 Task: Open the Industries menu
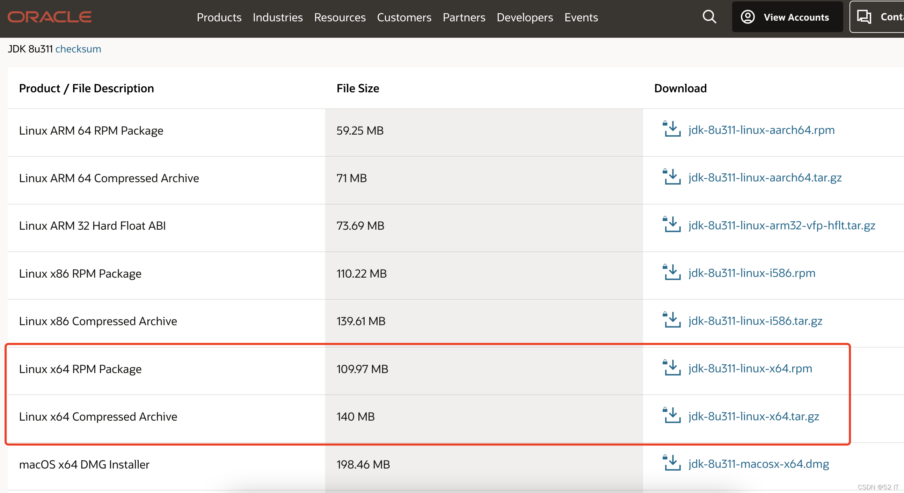(278, 17)
